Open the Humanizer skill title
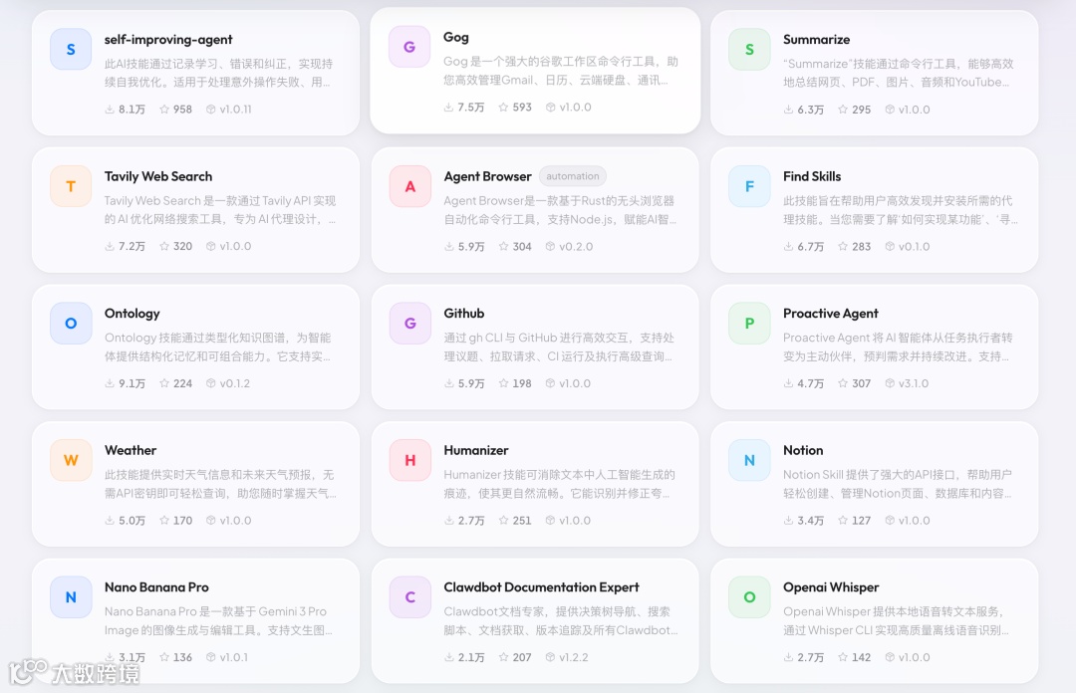Image resolution: width=1076 pixels, height=693 pixels. (475, 450)
